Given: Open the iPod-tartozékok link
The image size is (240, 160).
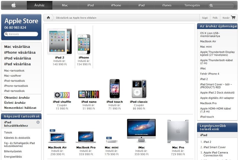Looking at the screenshot, I should pyautogui.click(x=15, y=81).
